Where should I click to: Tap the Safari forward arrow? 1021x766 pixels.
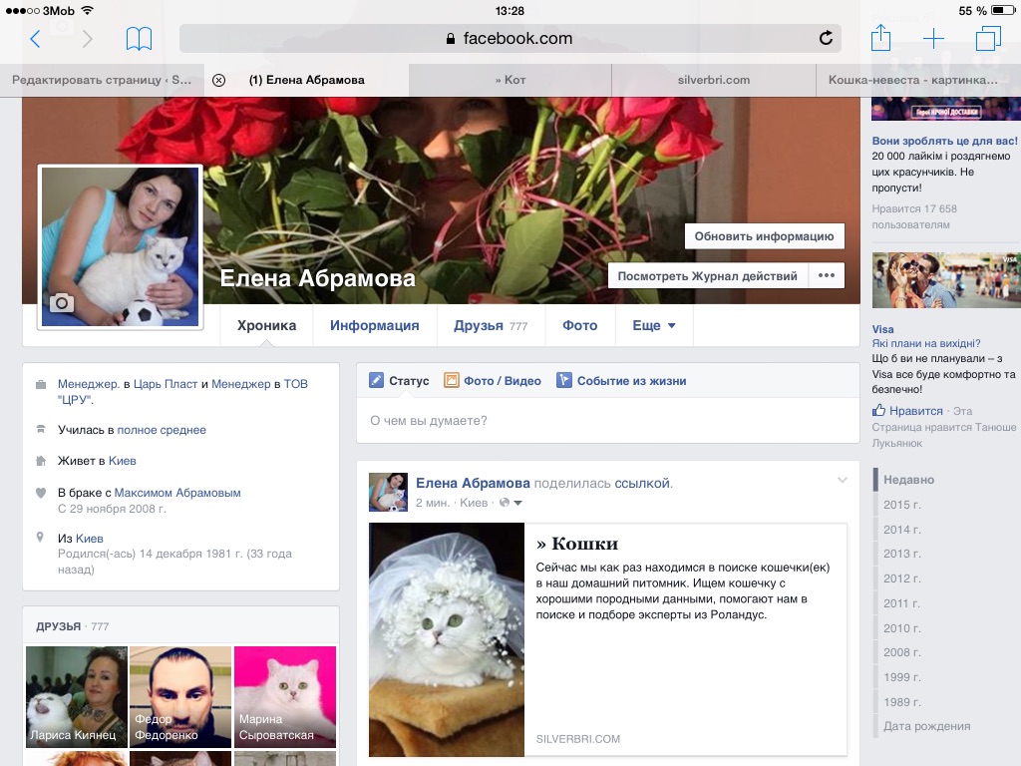tap(88, 39)
